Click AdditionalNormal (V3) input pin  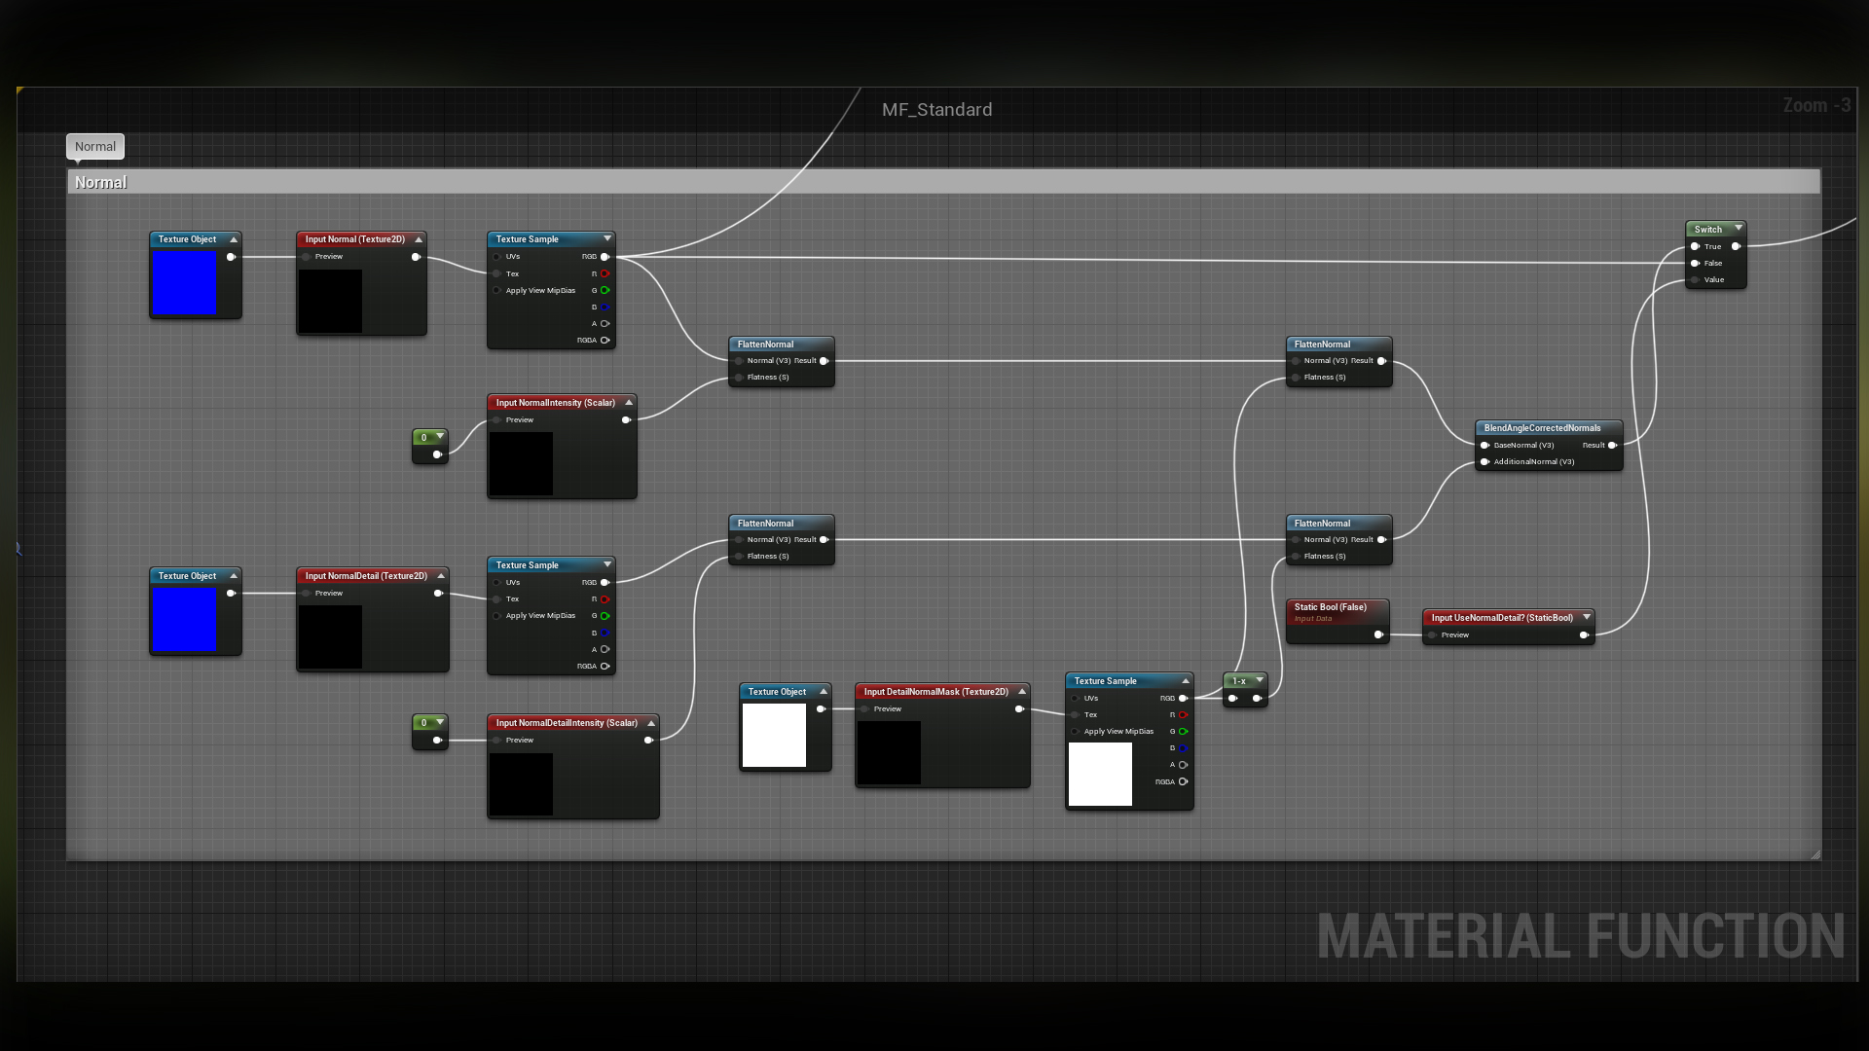(x=1484, y=462)
